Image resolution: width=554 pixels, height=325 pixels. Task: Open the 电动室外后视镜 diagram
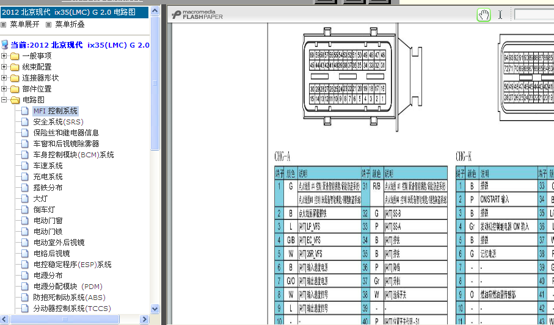[x=59, y=243]
